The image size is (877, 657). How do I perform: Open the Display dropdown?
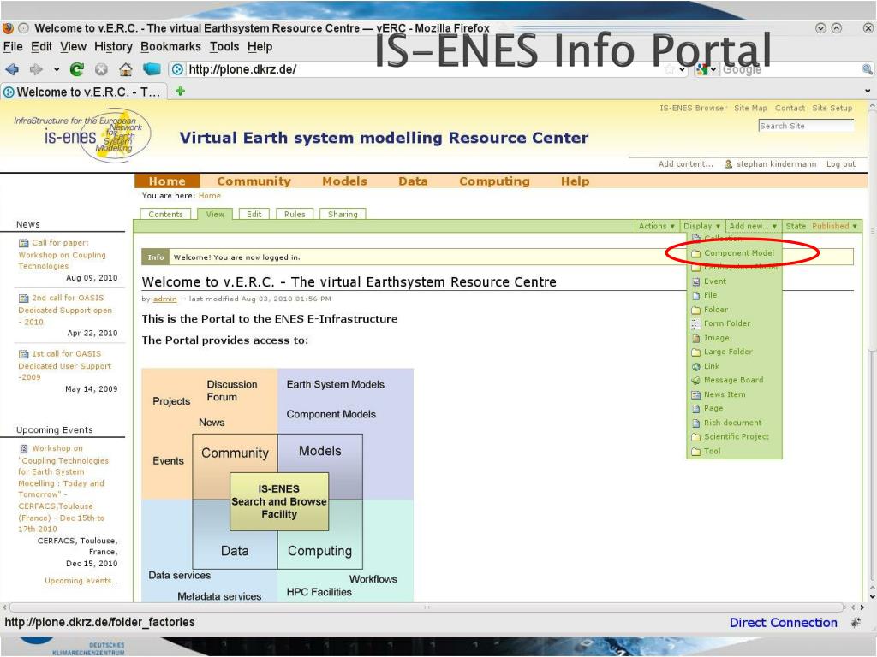[702, 226]
